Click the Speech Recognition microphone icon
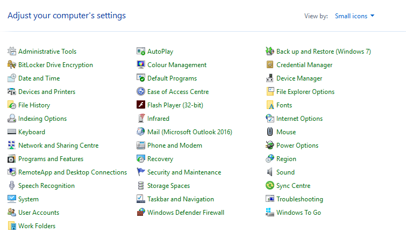The height and width of the screenshot is (240, 406). 12,186
